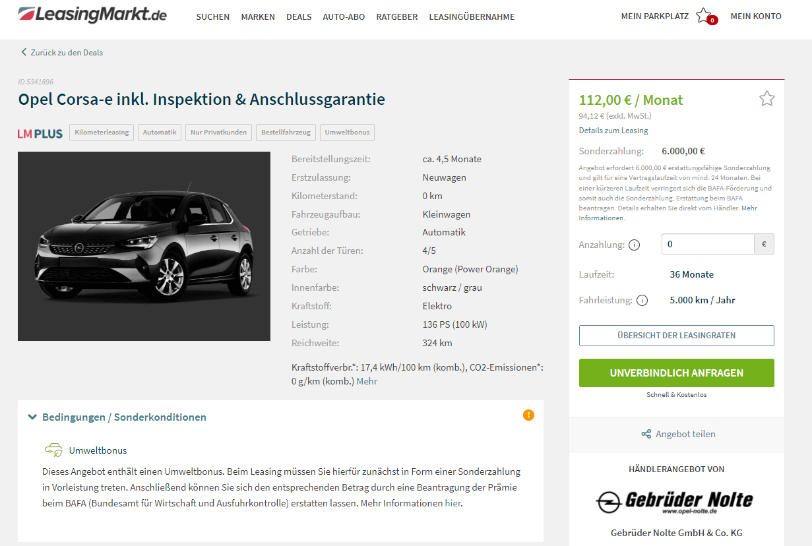Viewport: 812px width, 546px height.
Task: Click the orange warning icon
Action: (x=528, y=415)
